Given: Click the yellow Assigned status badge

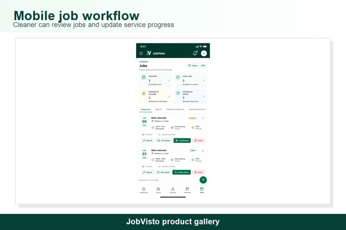Looking at the screenshot, I should point(192,118).
